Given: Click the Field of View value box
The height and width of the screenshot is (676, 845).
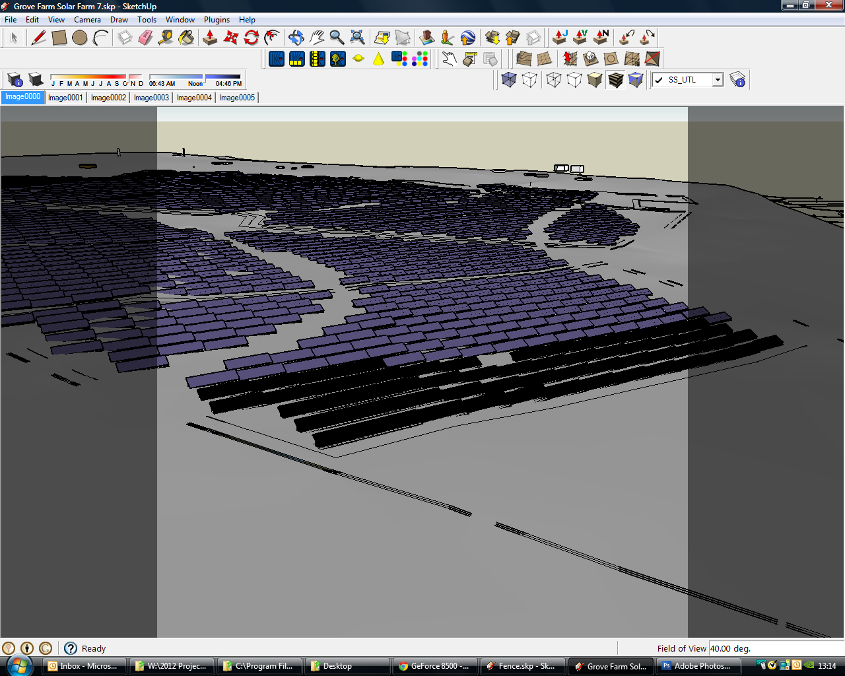Looking at the screenshot, I should 776,648.
